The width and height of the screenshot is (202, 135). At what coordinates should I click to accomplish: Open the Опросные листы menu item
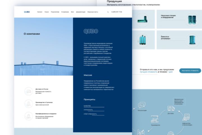click(x=93, y=12)
